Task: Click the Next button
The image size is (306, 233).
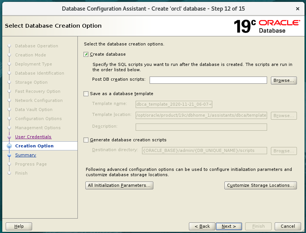Action: (229, 226)
